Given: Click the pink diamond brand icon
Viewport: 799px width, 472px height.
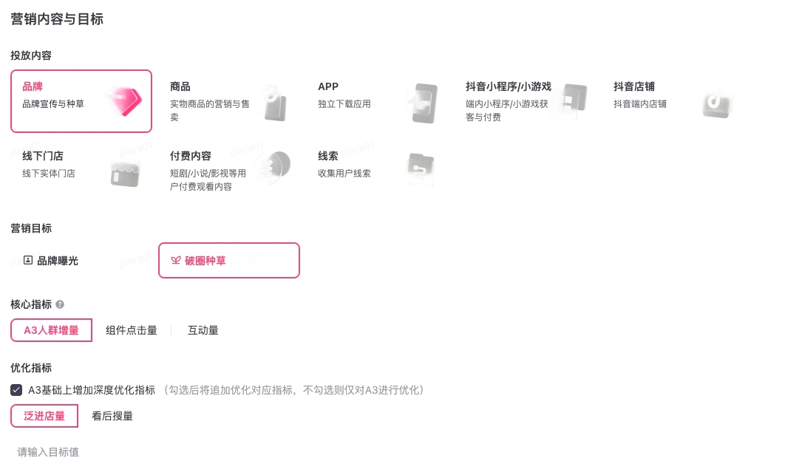Looking at the screenshot, I should click(x=123, y=100).
